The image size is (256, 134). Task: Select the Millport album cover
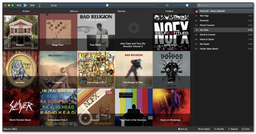(21, 32)
